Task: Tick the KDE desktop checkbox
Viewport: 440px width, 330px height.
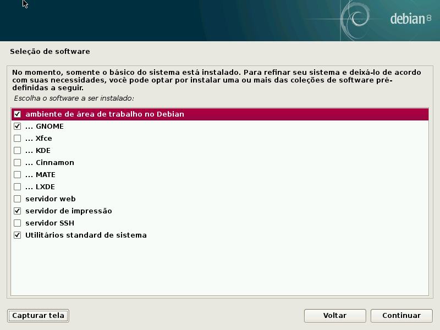Action: click(x=18, y=151)
